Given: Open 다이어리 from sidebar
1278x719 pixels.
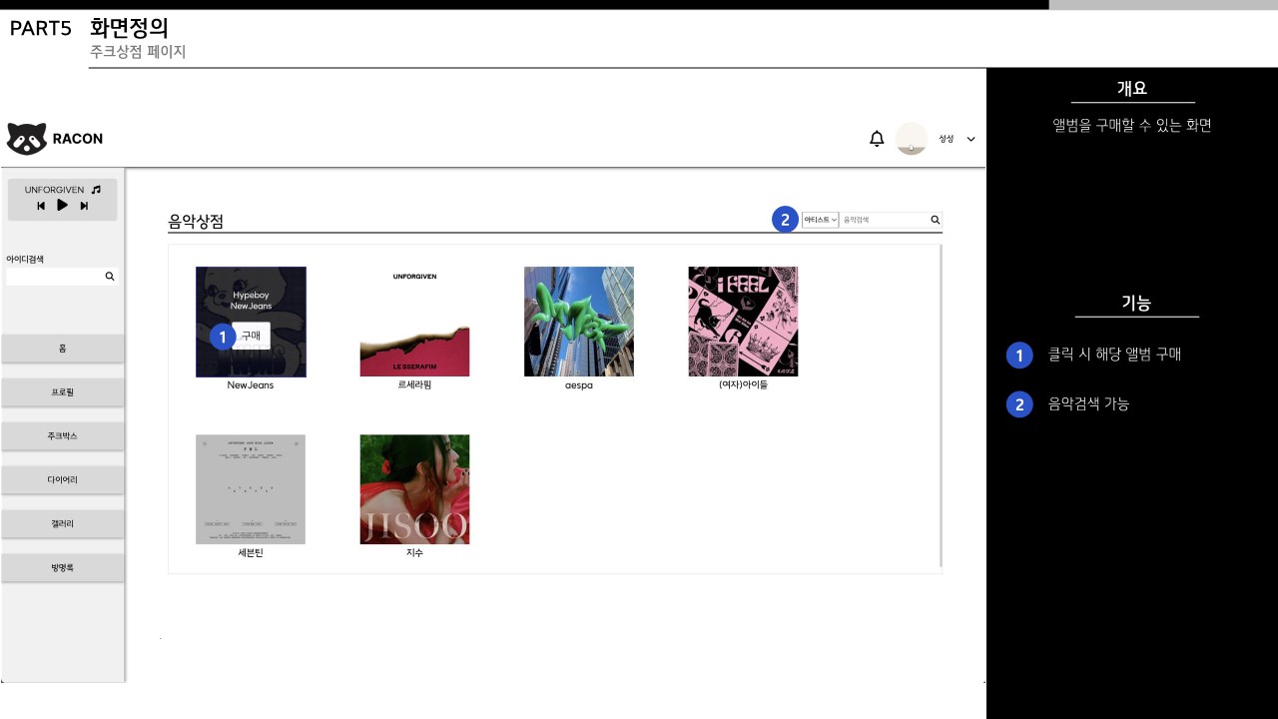Looking at the screenshot, I should [x=63, y=480].
